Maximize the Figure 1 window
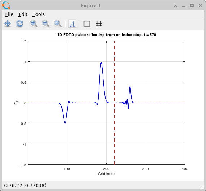The image size is (206, 191). tap(192, 6)
